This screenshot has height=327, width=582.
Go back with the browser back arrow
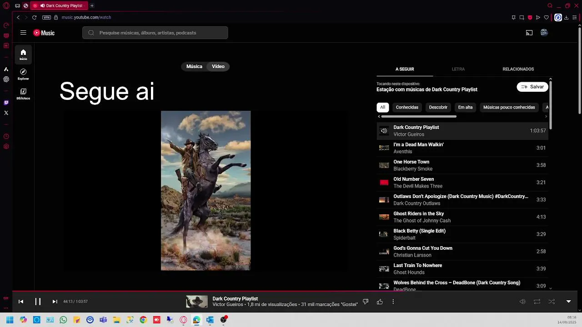pyautogui.click(x=18, y=17)
